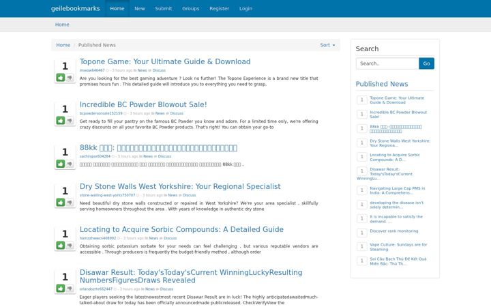Viewport: 491px width, 307px height.
Task: Click Home breadcrumb beside Published News
Action: point(63,45)
